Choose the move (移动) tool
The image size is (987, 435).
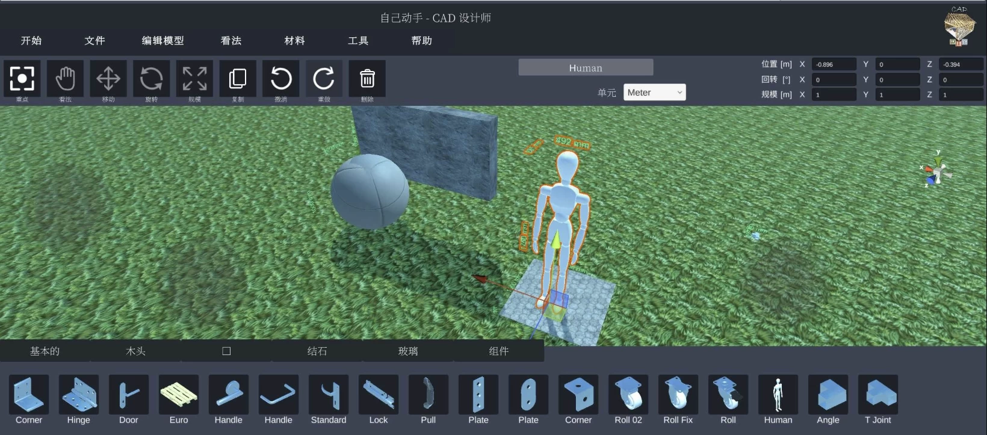[108, 79]
